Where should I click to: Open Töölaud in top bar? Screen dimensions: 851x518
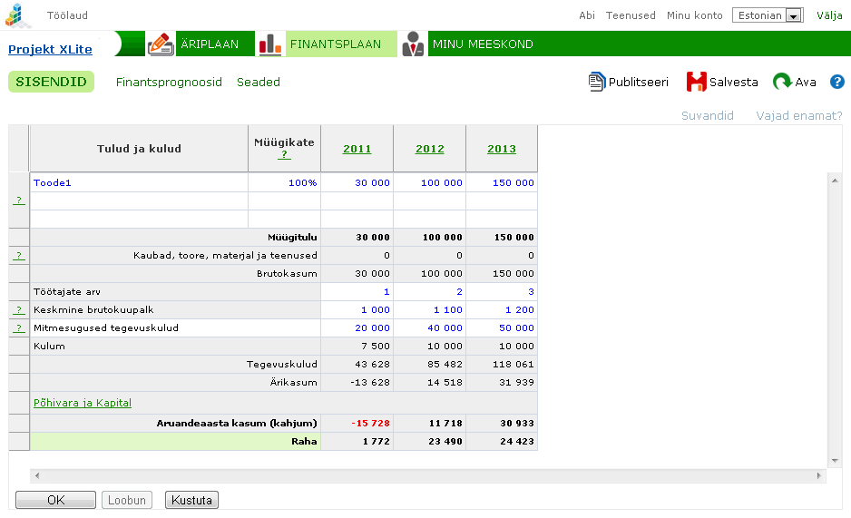coord(67,15)
